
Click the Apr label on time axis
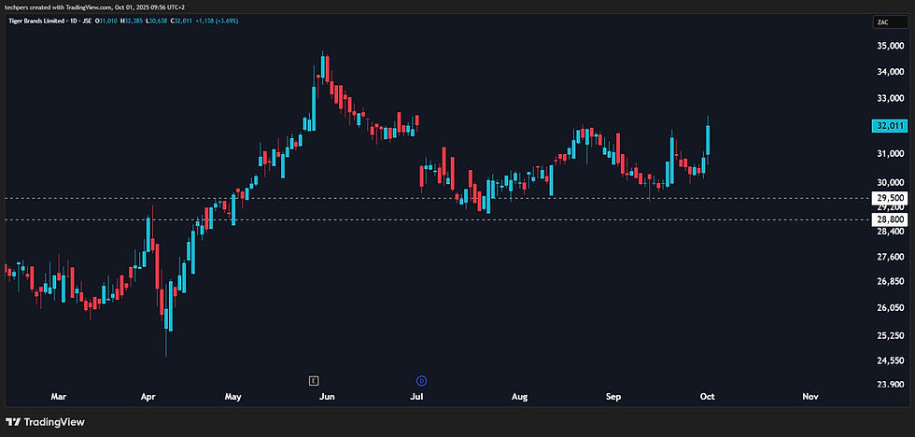(148, 397)
